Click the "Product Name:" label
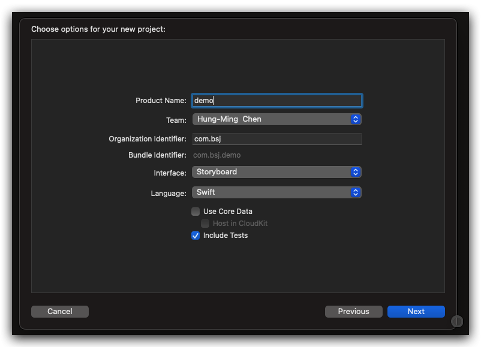The width and height of the screenshot is (481, 347). click(161, 101)
